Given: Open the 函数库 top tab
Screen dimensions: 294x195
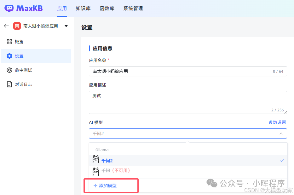Looking at the screenshot, I should coord(107,9).
